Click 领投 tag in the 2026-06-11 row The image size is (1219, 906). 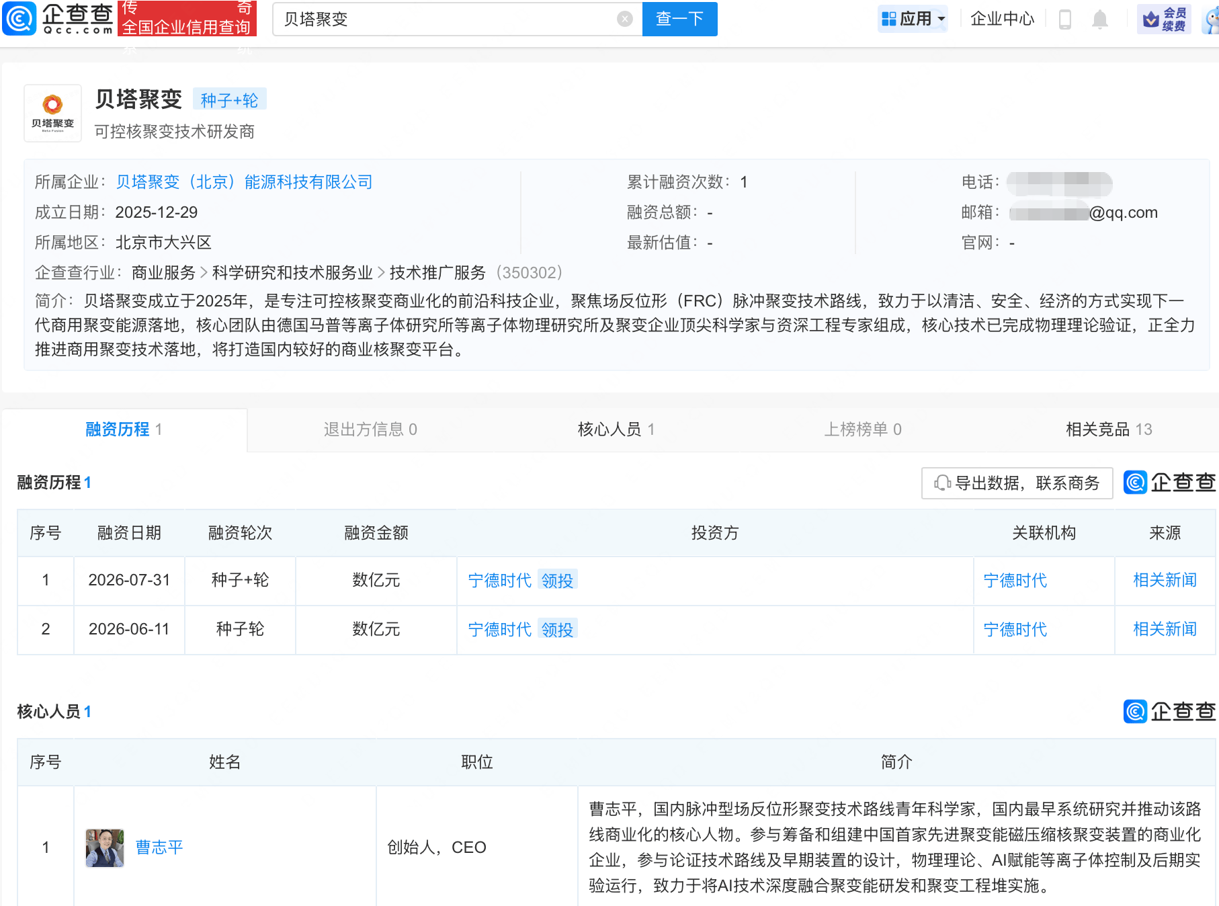click(557, 629)
